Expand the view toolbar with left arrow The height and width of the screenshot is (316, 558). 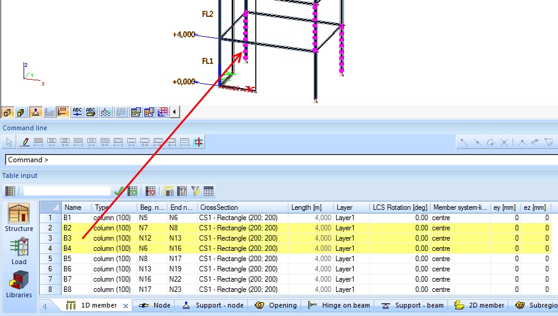click(x=175, y=112)
